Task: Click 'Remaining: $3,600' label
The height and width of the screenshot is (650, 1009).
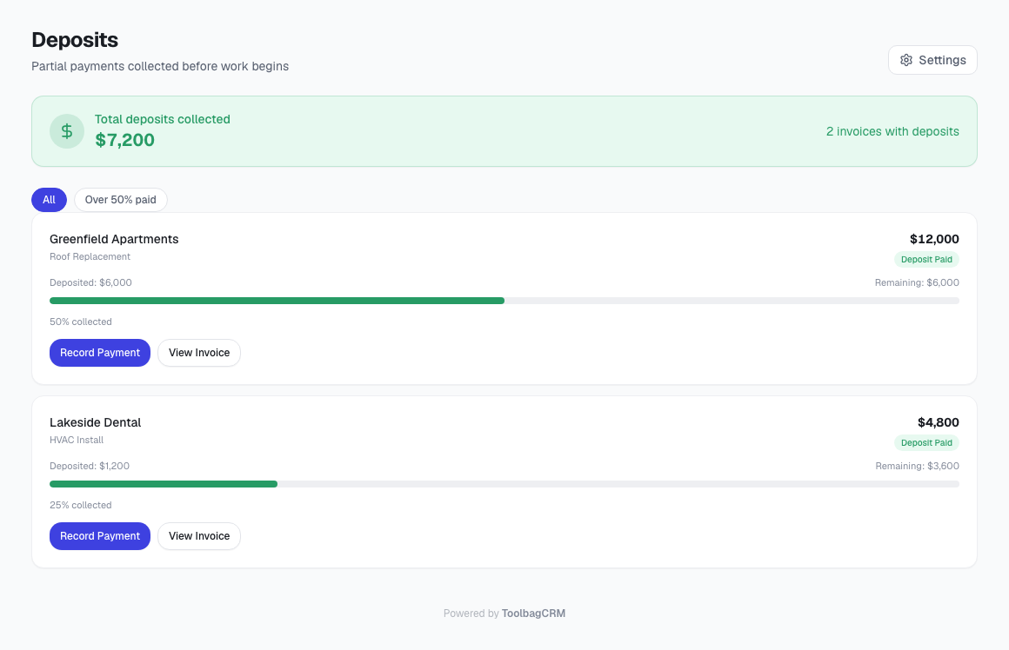Action: click(917, 466)
